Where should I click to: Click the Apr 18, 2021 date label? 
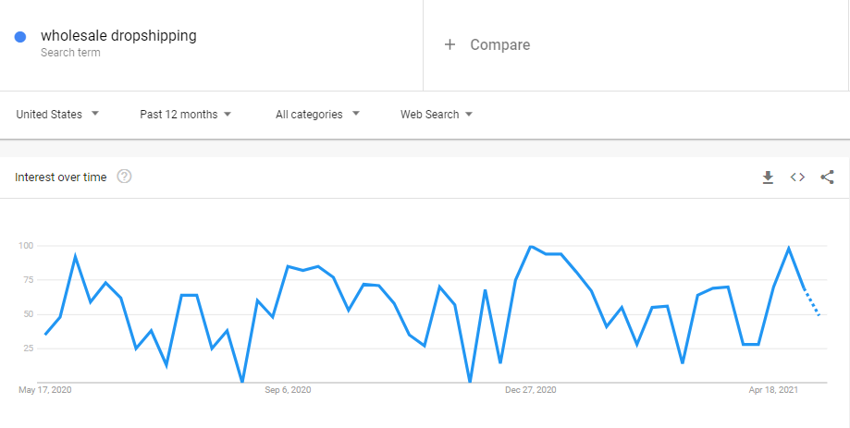coord(773,390)
